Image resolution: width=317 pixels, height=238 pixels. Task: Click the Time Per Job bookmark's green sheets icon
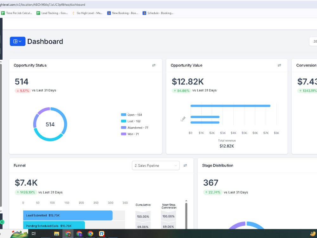click(x=3, y=13)
